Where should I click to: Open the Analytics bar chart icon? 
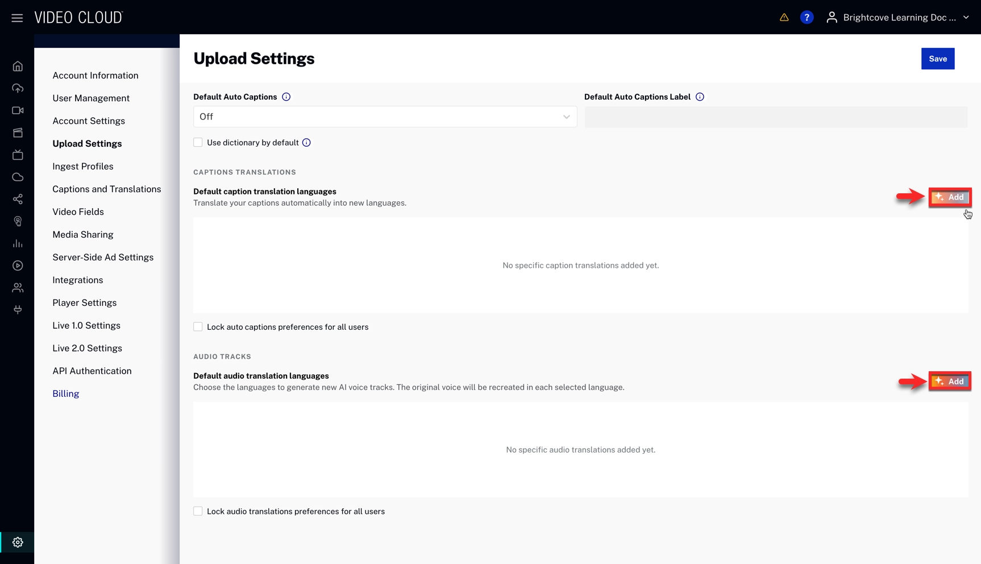point(18,244)
